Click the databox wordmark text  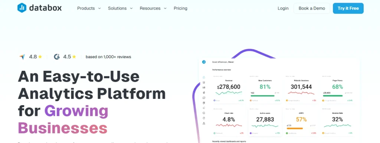(45, 8)
